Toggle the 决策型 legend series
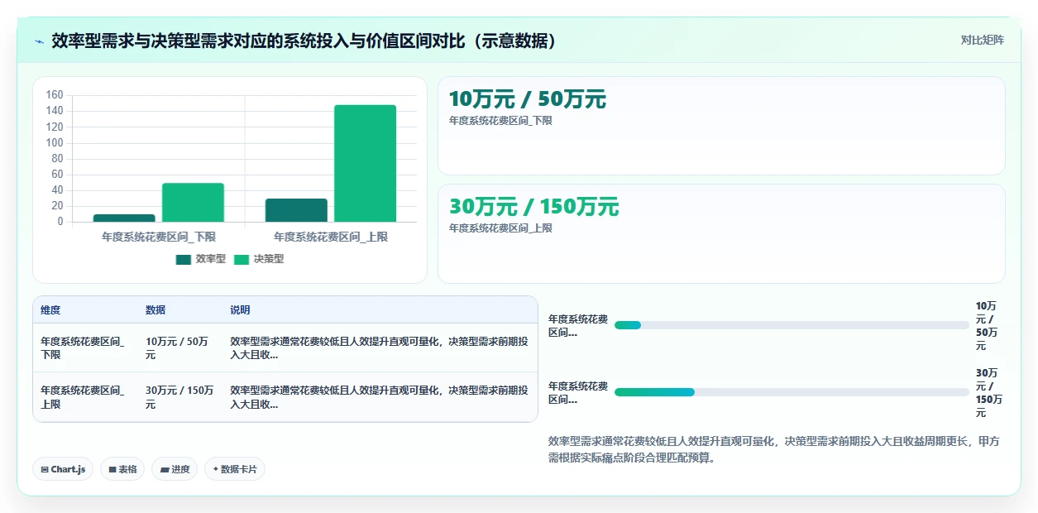Viewport: 1038px width, 513px height. [259, 259]
